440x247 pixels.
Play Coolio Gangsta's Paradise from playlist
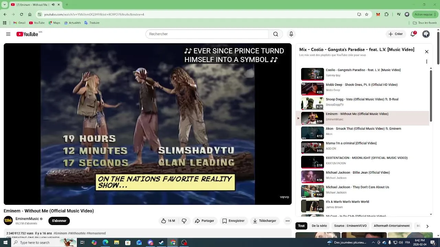point(363,74)
